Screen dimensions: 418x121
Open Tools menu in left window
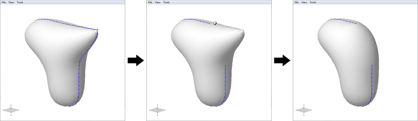20,2
